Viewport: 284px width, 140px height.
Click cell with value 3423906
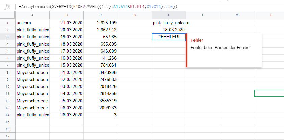pos(101,72)
